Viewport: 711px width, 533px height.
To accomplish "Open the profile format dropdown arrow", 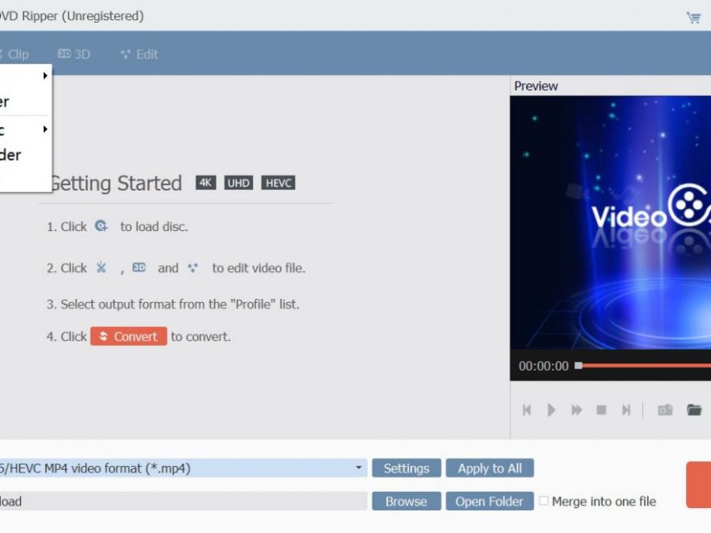I will tap(358, 468).
